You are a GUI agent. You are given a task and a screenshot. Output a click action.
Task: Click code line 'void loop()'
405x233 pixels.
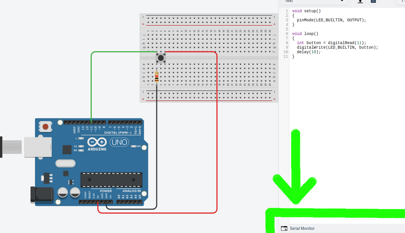tap(305, 34)
